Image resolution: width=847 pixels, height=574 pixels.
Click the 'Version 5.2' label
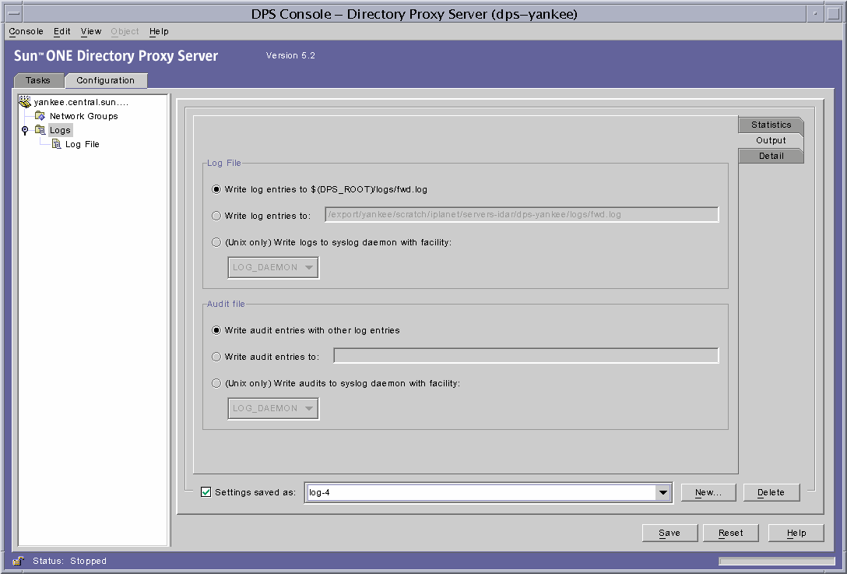[290, 55]
